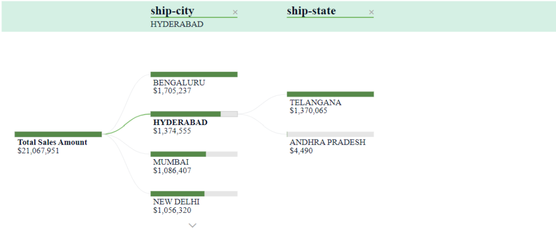The width and height of the screenshot is (556, 250).
Task: Select the TELANGANA state bar
Action: [330, 94]
